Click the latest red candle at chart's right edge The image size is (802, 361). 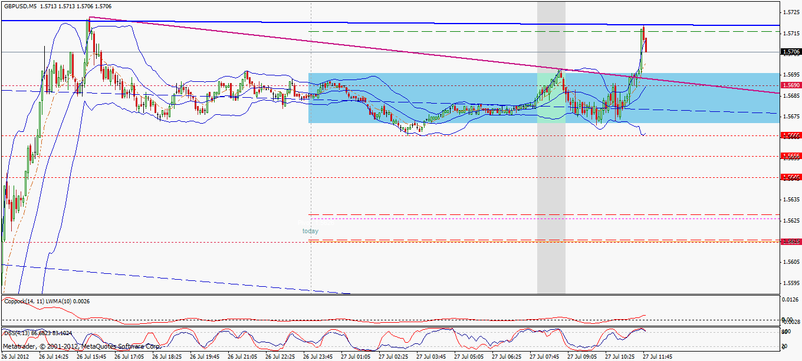click(646, 44)
